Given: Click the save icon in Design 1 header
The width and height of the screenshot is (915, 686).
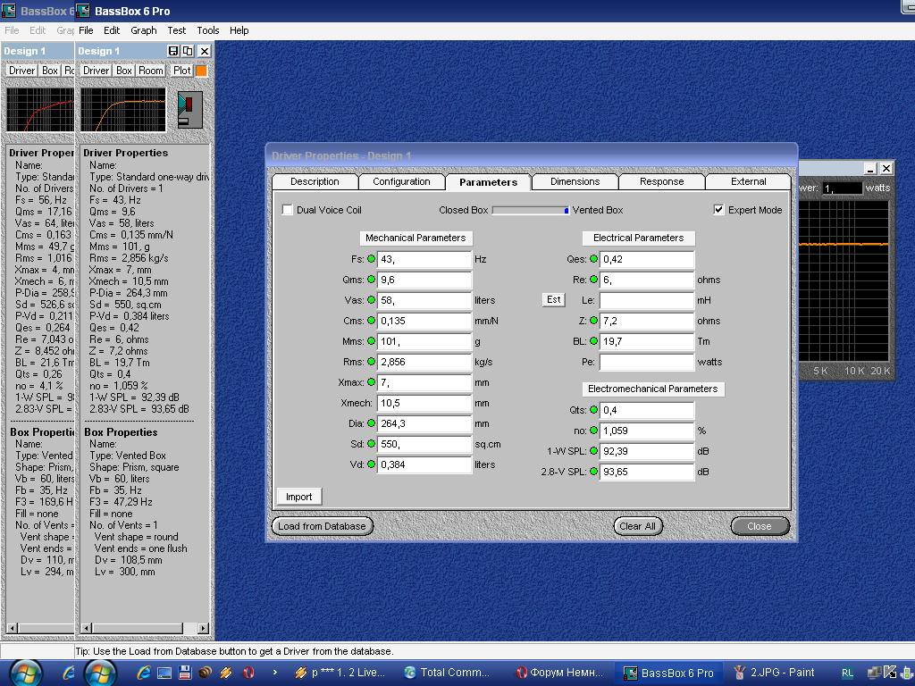Looking at the screenshot, I should coord(172,51).
